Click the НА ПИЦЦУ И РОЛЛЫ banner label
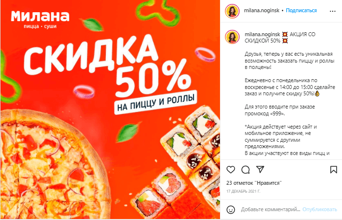342x220 pixels. point(156,102)
